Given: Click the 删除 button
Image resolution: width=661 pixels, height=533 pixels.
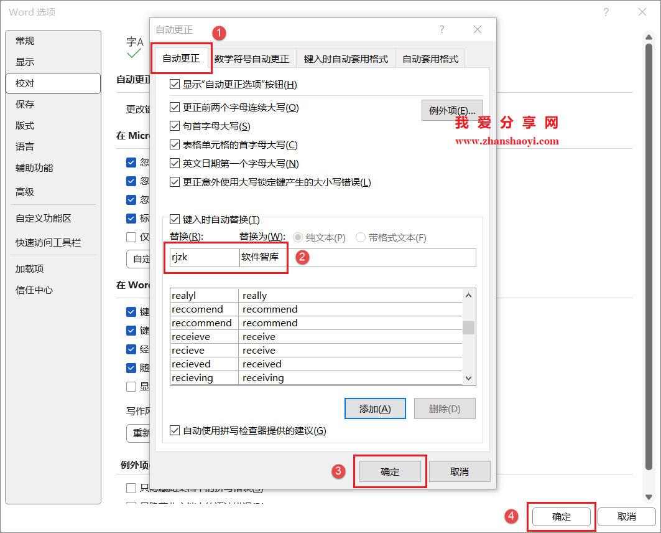Looking at the screenshot, I should coord(445,408).
